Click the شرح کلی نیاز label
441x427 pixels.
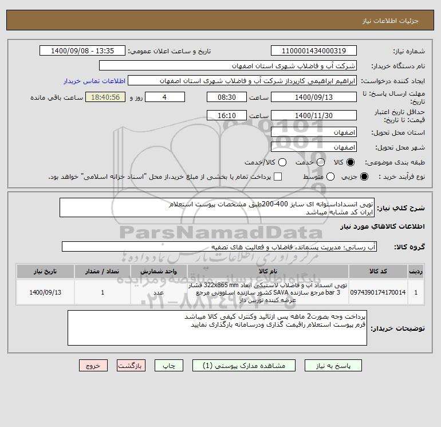401,208
